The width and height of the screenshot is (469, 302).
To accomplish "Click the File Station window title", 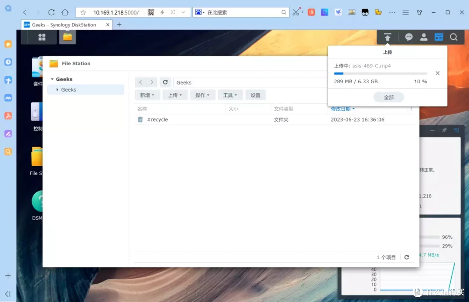I will click(x=76, y=63).
